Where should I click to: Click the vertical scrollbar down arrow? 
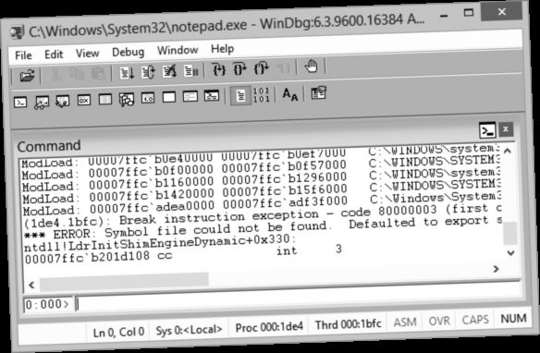click(x=511, y=252)
